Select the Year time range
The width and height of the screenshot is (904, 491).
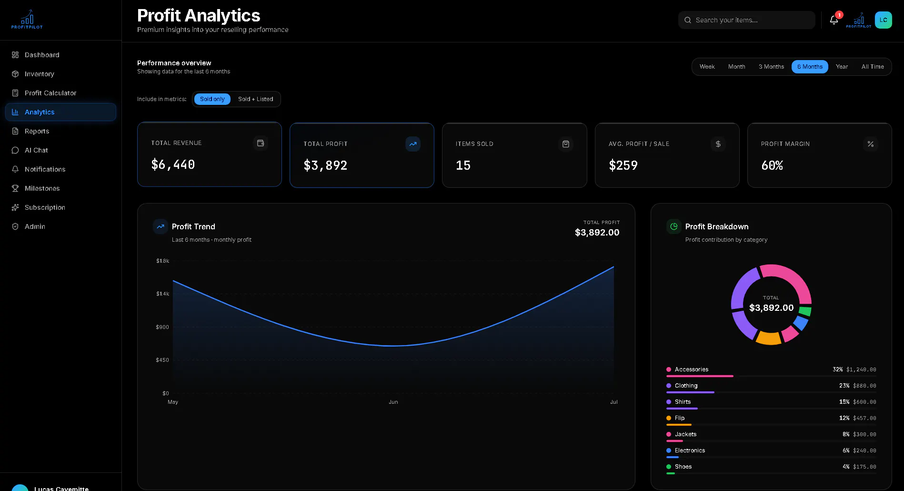click(842, 67)
